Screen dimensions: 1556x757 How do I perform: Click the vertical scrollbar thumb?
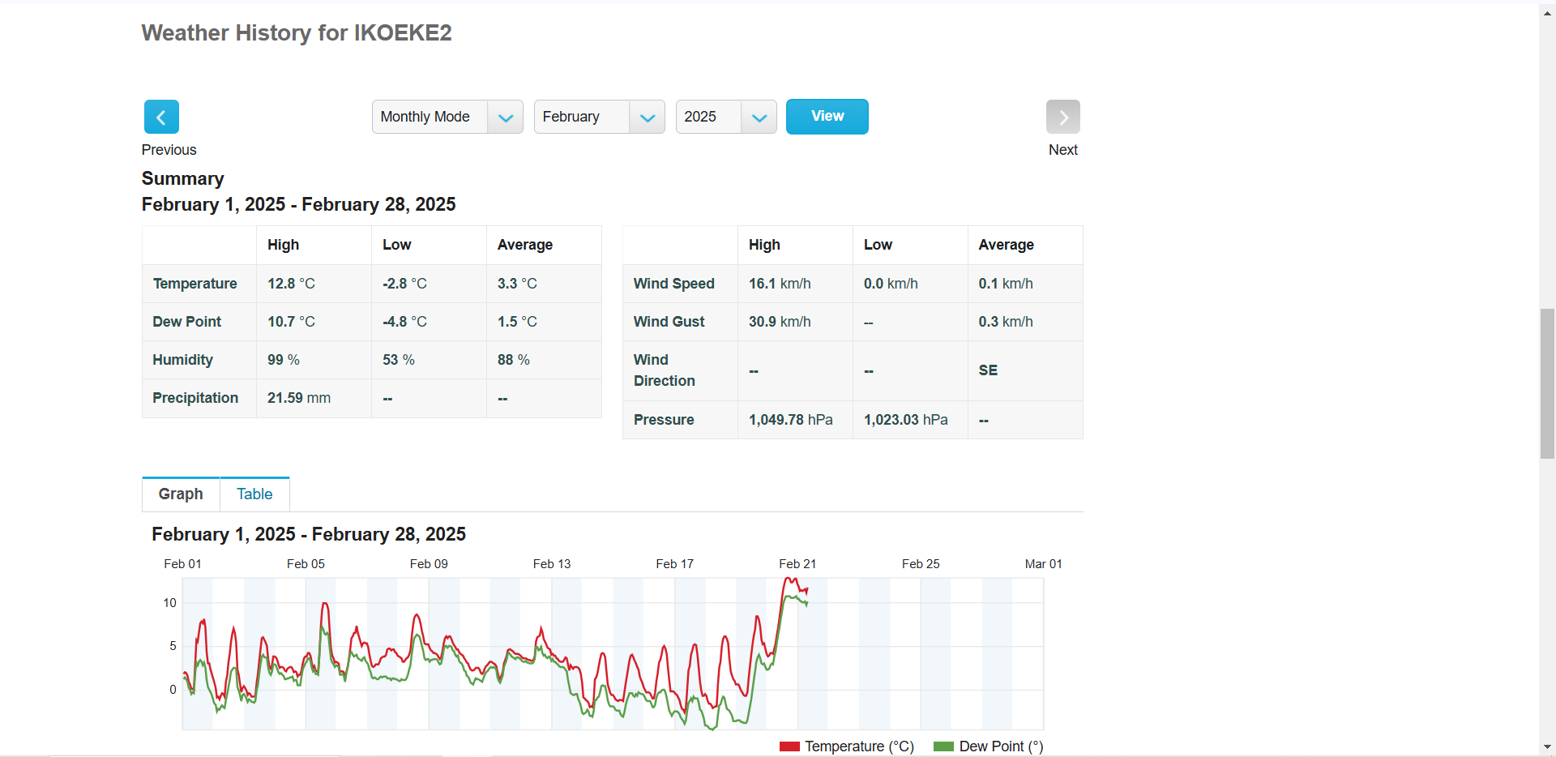coord(1547,383)
